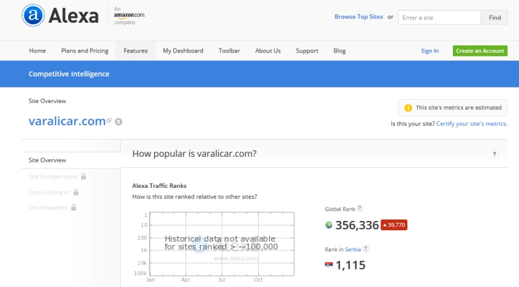This screenshot has height=287, width=519.
Task: Click the Alexa logo icon
Action: point(33,15)
